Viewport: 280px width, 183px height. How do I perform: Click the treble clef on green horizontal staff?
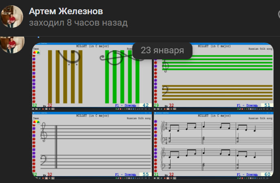165,65
